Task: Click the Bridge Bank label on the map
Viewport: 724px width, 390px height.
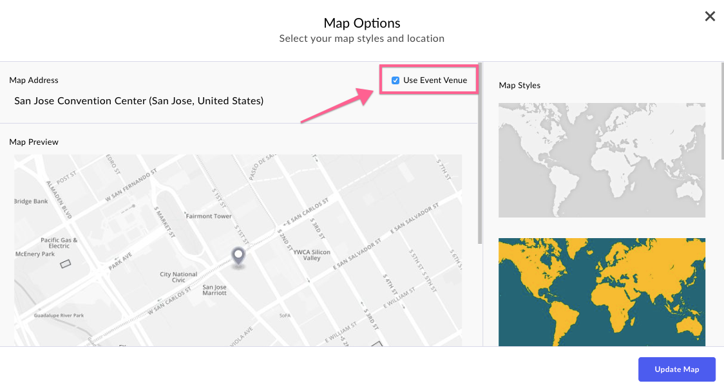Action: pyautogui.click(x=31, y=201)
